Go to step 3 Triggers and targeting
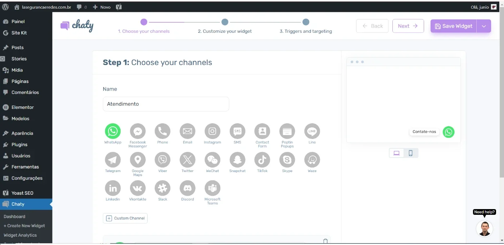Screen dimensions: 504x245 [x=306, y=26]
